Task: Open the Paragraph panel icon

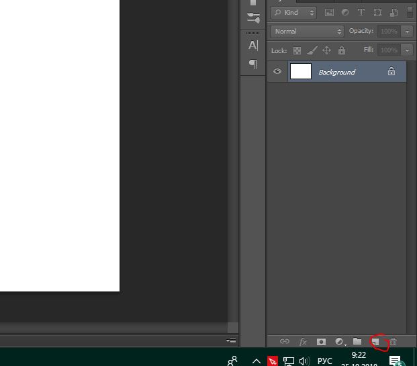Action: 253,64
